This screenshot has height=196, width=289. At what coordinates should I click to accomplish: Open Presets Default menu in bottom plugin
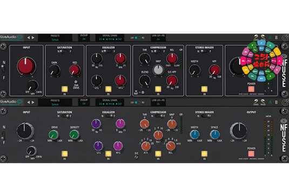coord(55,103)
